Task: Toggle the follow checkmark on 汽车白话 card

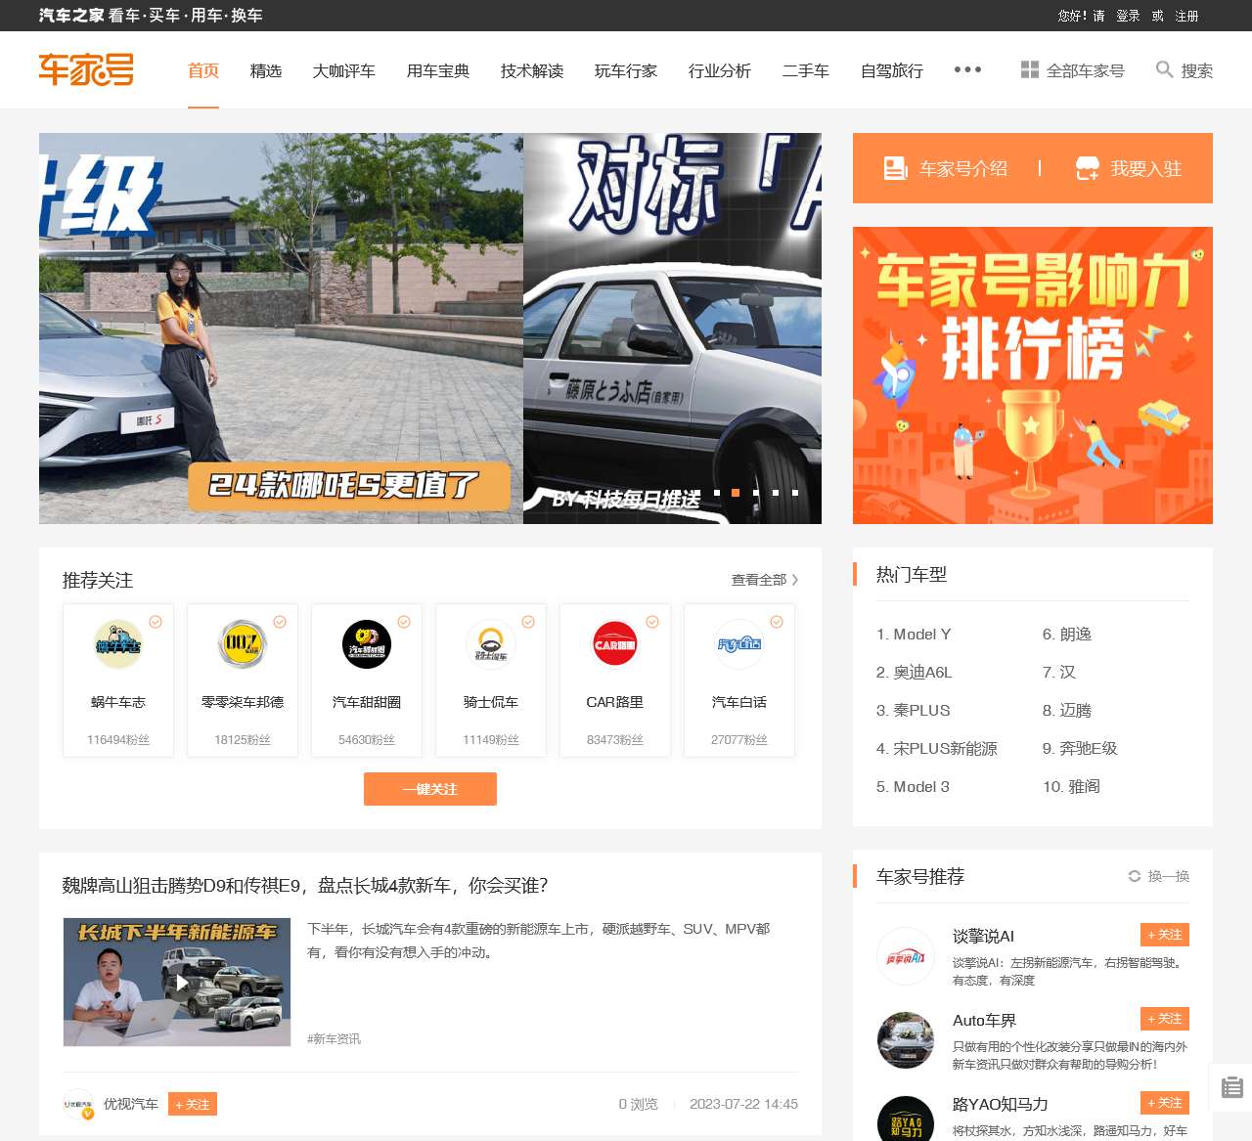Action: tap(777, 622)
